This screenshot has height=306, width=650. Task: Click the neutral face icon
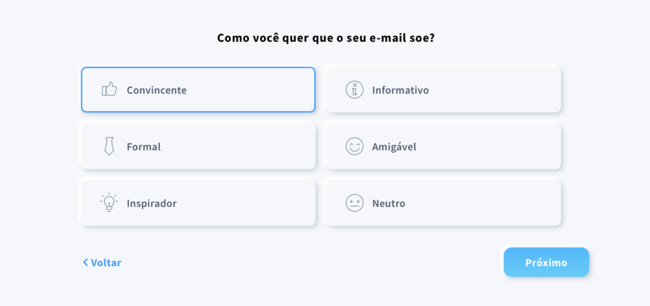[354, 203]
